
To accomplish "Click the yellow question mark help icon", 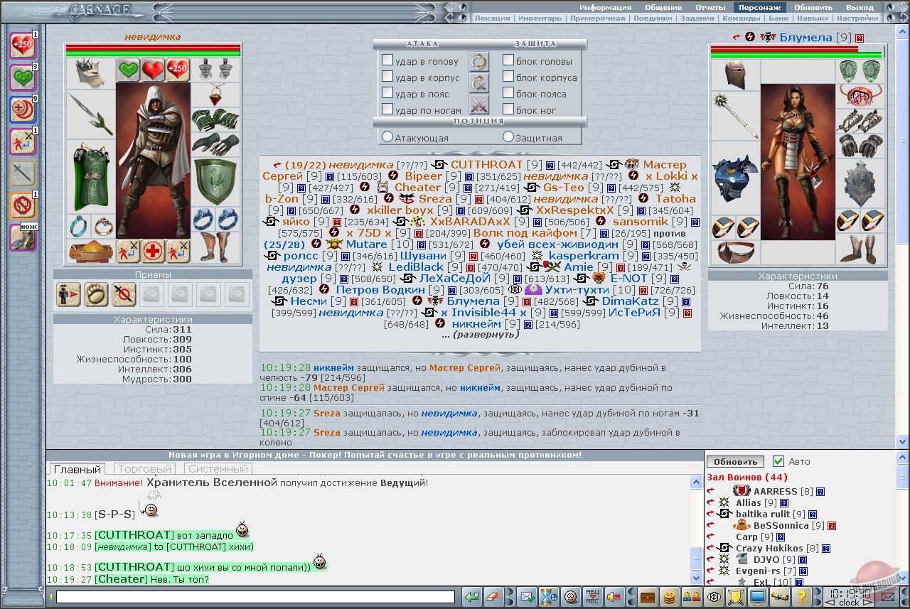I will [801, 597].
